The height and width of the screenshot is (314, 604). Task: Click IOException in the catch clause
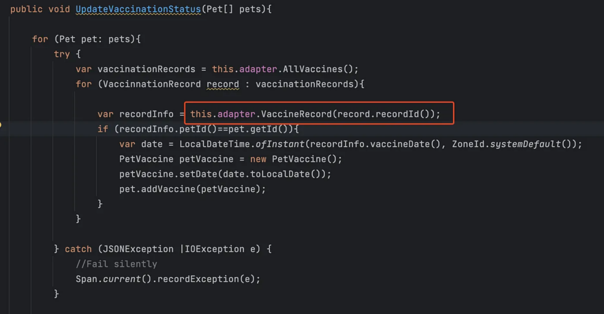pyautogui.click(x=215, y=250)
